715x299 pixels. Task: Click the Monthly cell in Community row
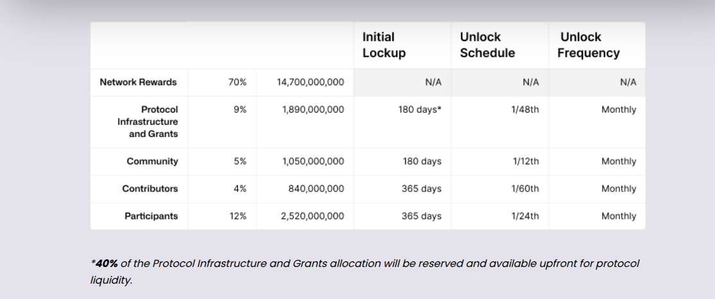click(x=619, y=161)
